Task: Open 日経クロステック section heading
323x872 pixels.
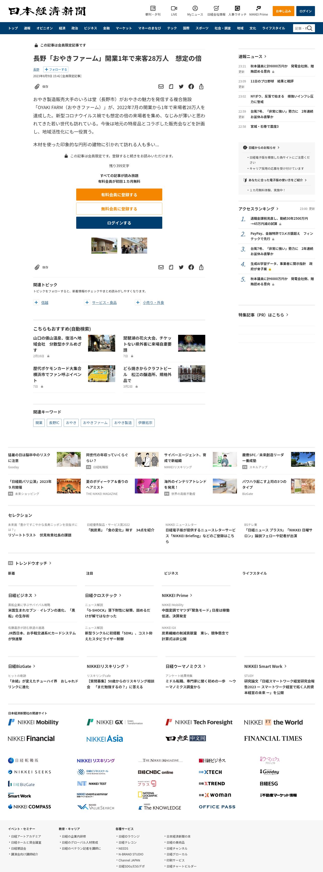Action: pyautogui.click(x=103, y=595)
